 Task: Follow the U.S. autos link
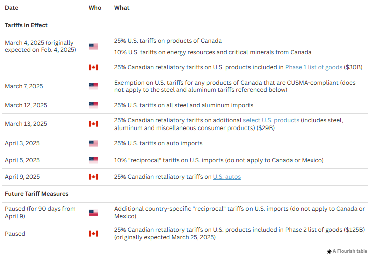[x=227, y=177]
